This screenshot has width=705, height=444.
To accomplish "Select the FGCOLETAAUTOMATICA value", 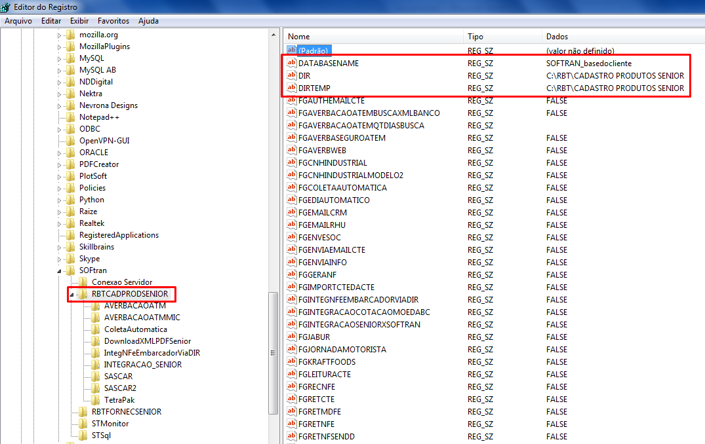I will pos(342,188).
